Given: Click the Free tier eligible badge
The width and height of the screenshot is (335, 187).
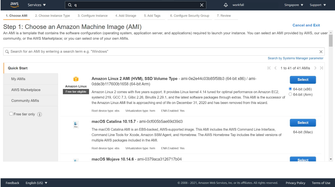Looking at the screenshot, I should (76, 92).
